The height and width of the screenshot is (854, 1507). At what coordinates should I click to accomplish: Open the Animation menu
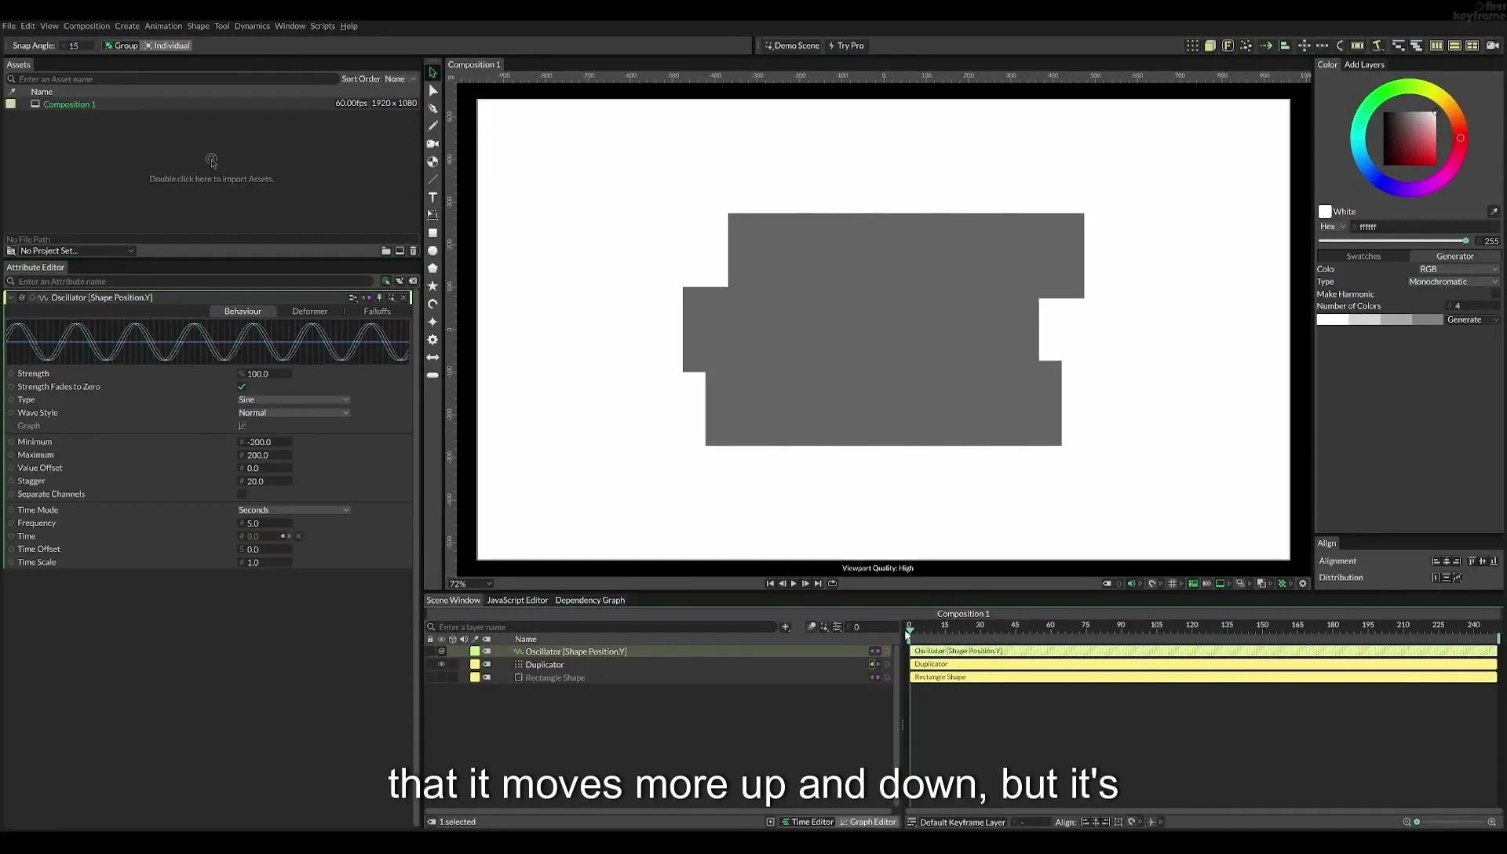tap(162, 26)
